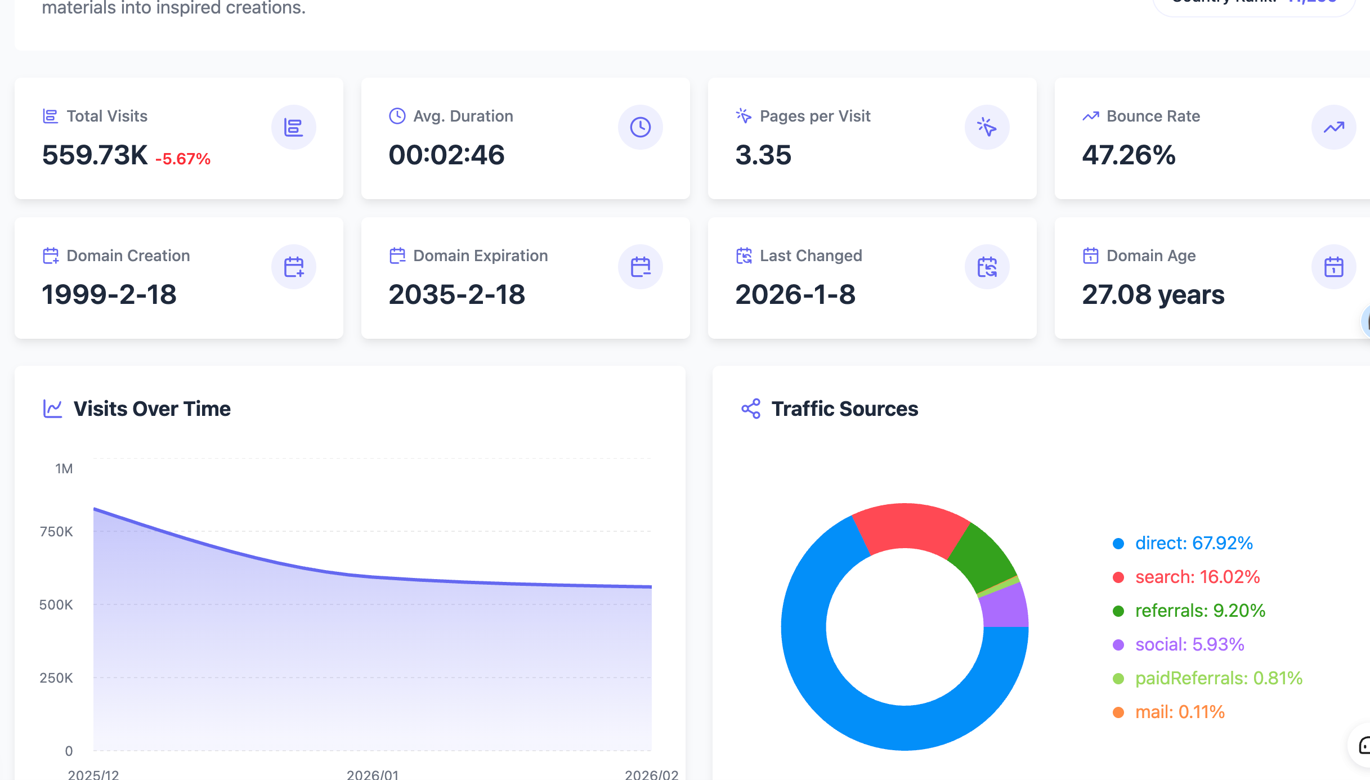Click the Domain Expiration calendar-minus icon
The width and height of the screenshot is (1370, 780).
(x=640, y=267)
